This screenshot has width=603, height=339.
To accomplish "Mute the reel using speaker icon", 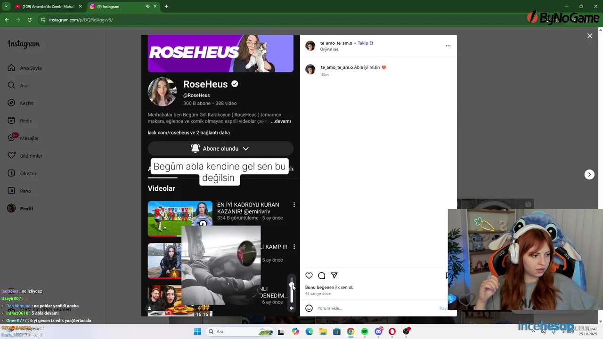I will [x=292, y=308].
